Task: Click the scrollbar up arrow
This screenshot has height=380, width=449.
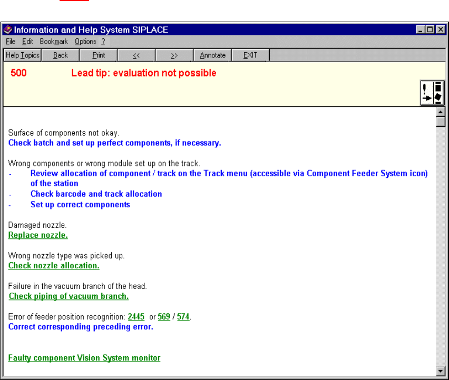Action: coord(441,112)
